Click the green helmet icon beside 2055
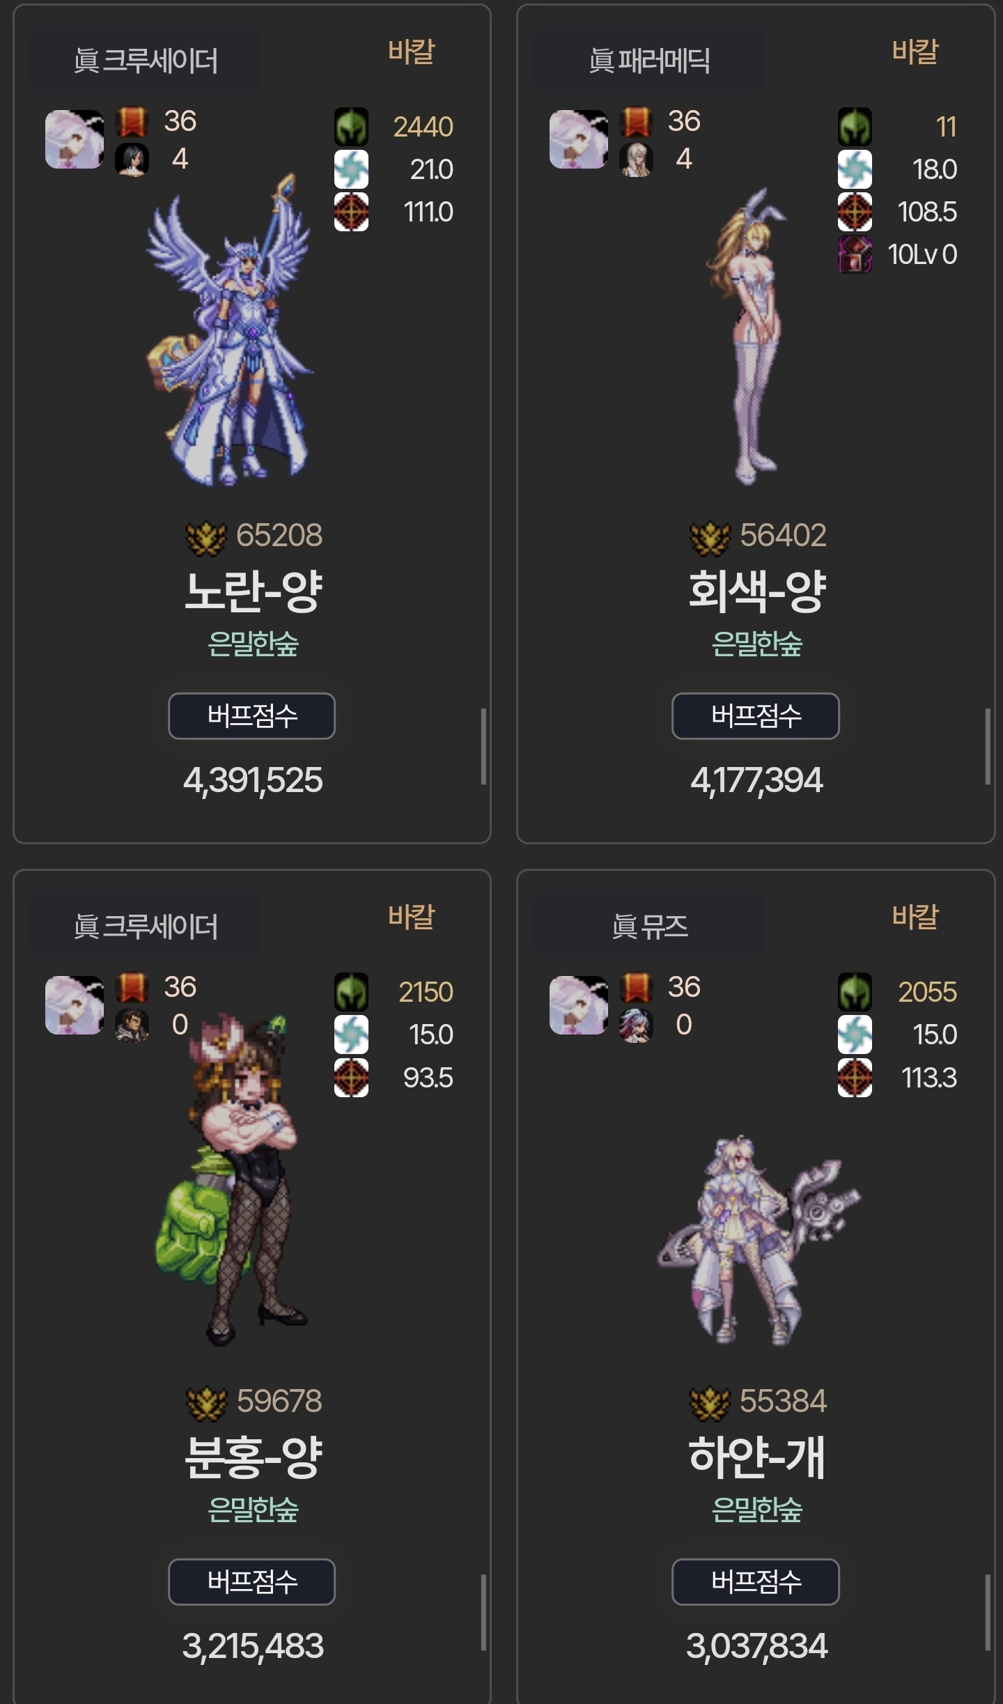This screenshot has width=1003, height=1704. click(855, 991)
